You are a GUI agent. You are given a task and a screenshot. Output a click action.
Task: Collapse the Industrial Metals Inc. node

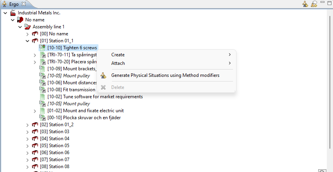pyautogui.click(x=5, y=13)
